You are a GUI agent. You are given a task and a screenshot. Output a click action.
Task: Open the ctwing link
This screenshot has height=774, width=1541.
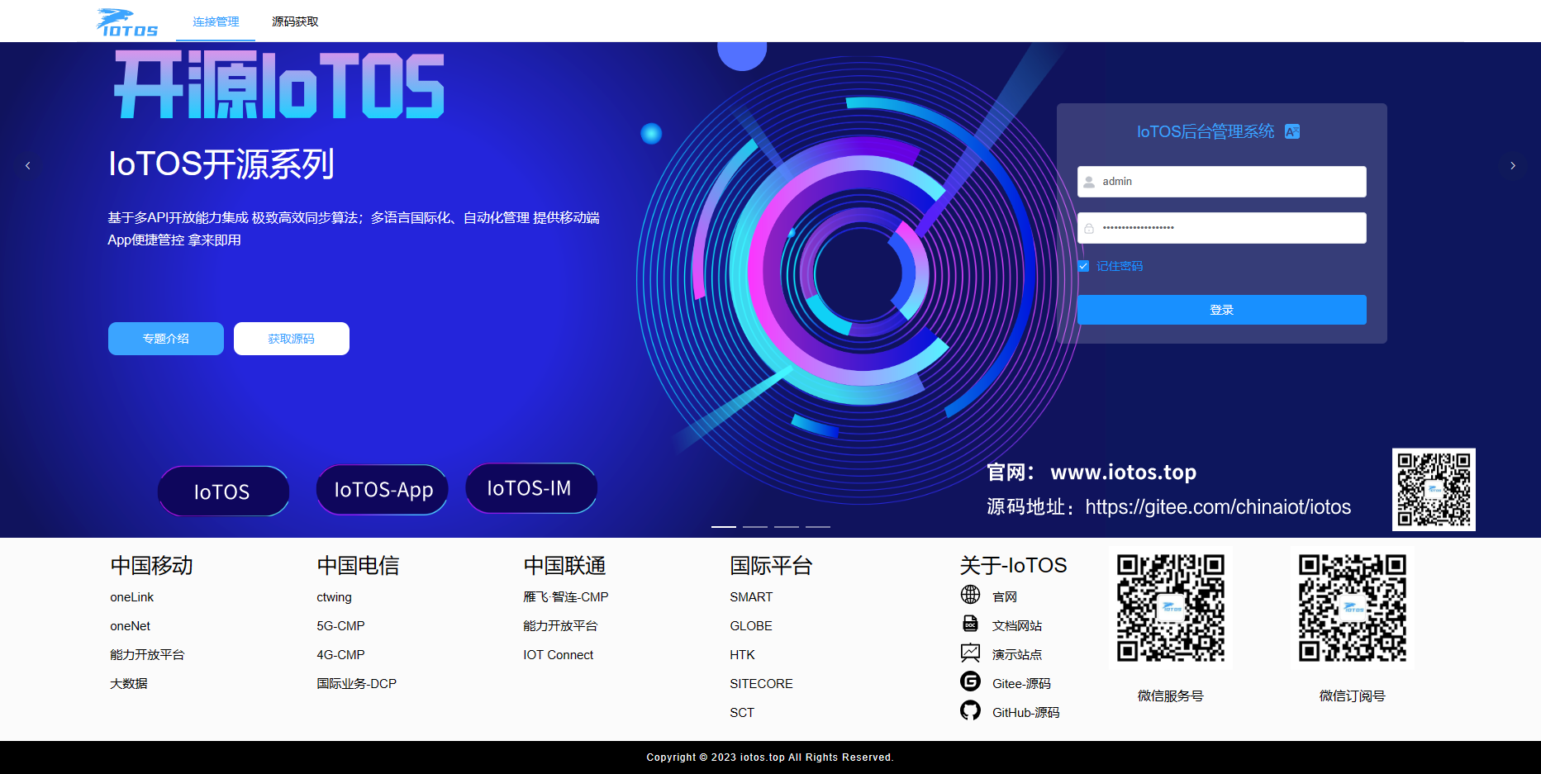[334, 597]
